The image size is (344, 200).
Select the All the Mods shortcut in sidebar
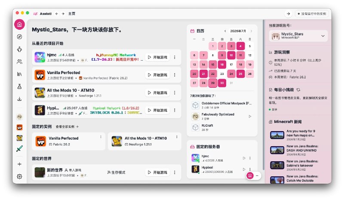pos(19,138)
